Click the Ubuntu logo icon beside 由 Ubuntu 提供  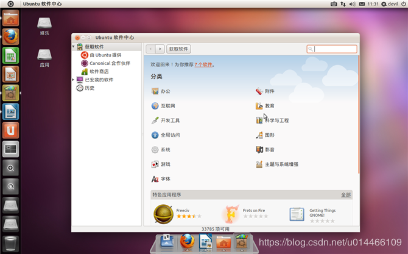84,55
